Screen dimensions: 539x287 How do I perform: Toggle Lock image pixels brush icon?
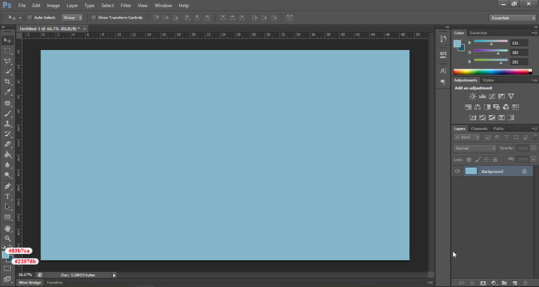[477, 159]
